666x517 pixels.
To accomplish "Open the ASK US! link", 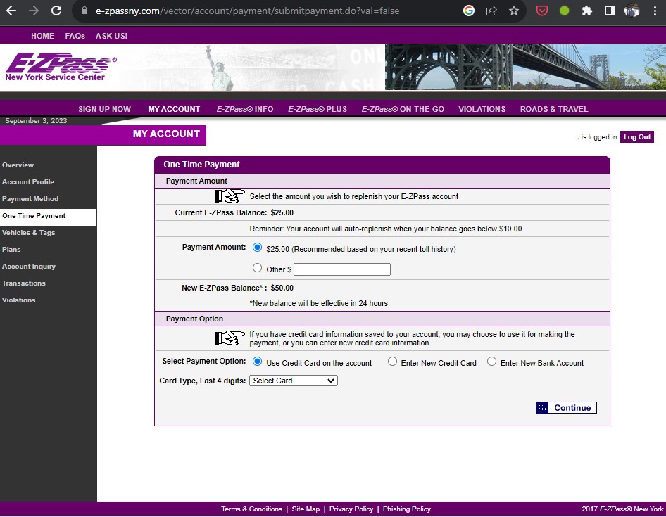I will (111, 36).
